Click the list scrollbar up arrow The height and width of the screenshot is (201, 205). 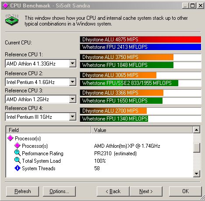pos(197,130)
